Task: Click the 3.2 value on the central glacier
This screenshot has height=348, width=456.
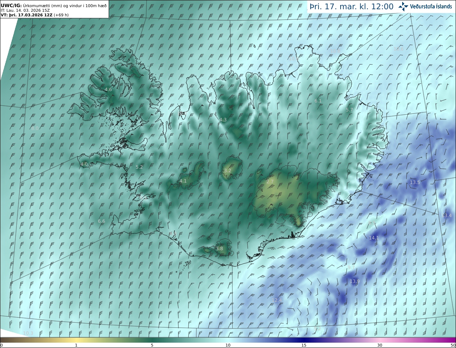Action: (228, 171)
